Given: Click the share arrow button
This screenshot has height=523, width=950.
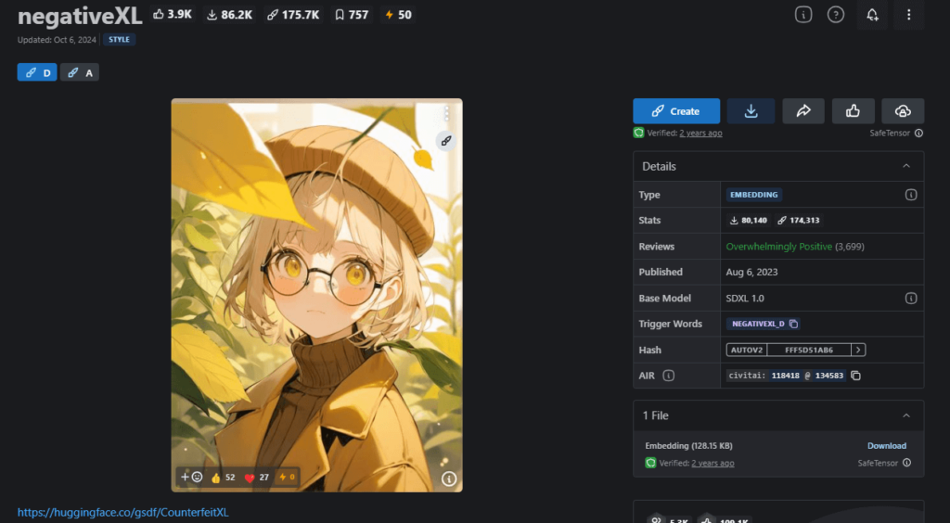Looking at the screenshot, I should click(803, 111).
